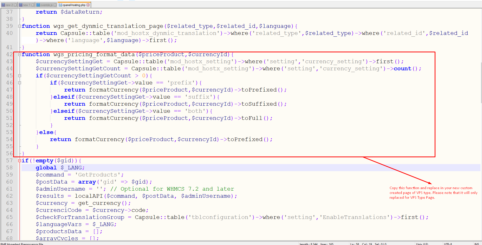Image resolution: width=482 pixels, height=245 pixels.
Task: Collapse the wgs_get_dynmic_translation_page function fold
Action: (19, 26)
